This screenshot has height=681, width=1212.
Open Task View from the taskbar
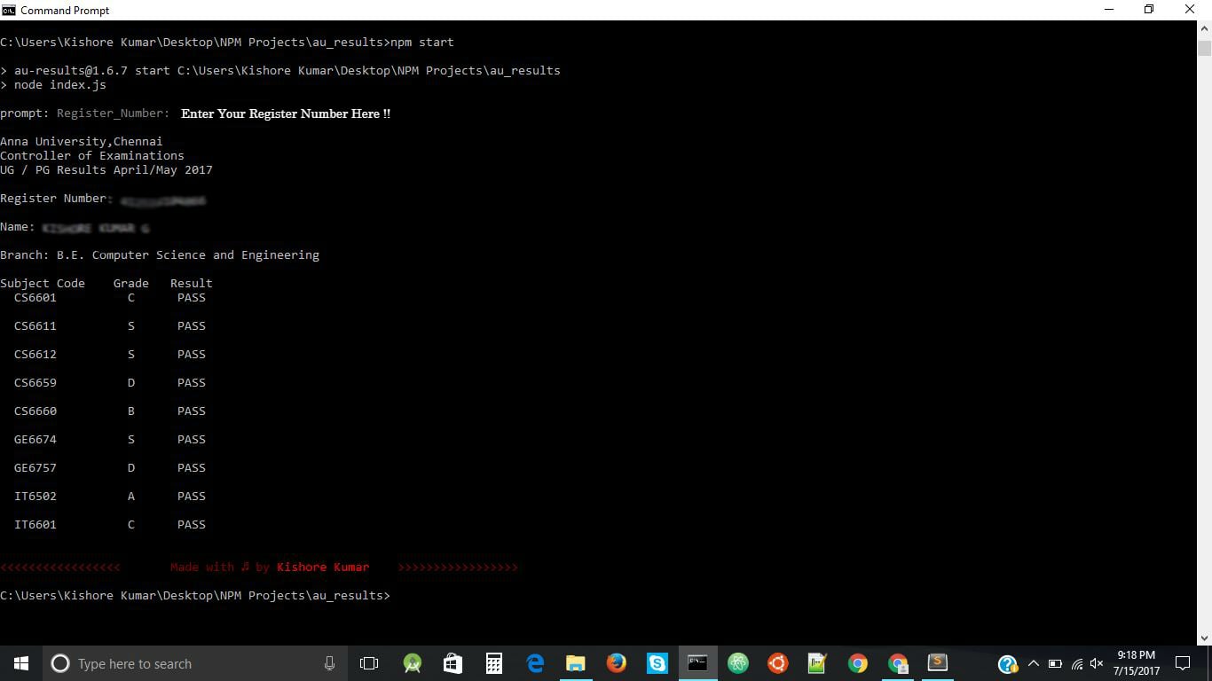click(369, 663)
